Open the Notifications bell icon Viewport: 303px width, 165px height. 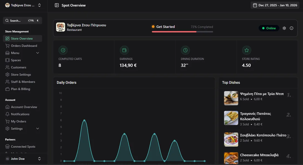point(7,114)
